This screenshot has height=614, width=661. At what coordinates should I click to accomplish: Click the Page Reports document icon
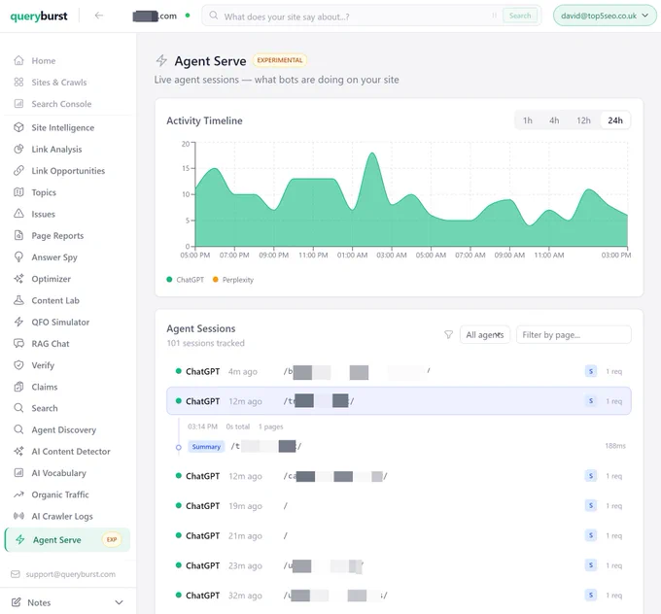pos(18,235)
